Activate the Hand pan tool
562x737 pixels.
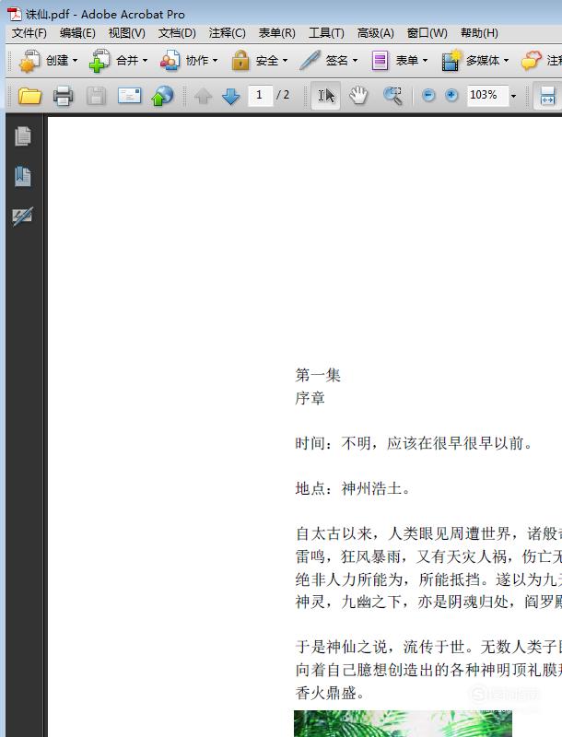358,96
